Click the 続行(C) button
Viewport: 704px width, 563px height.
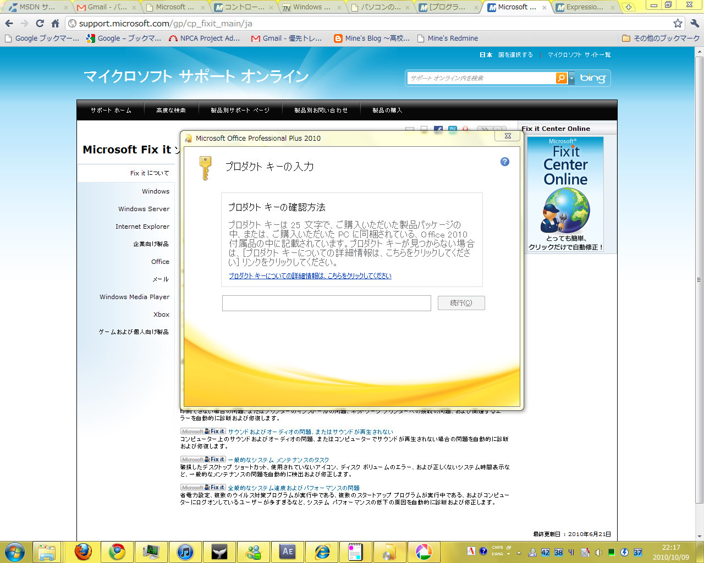point(461,303)
